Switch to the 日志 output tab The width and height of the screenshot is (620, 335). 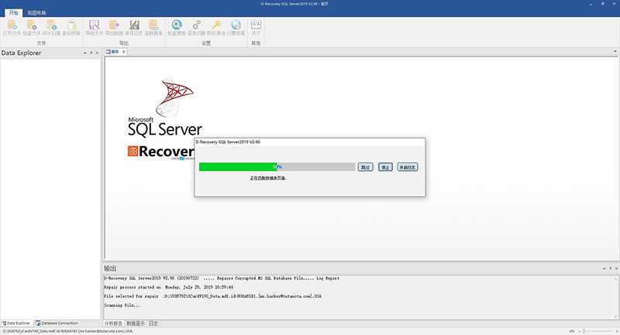point(153,323)
